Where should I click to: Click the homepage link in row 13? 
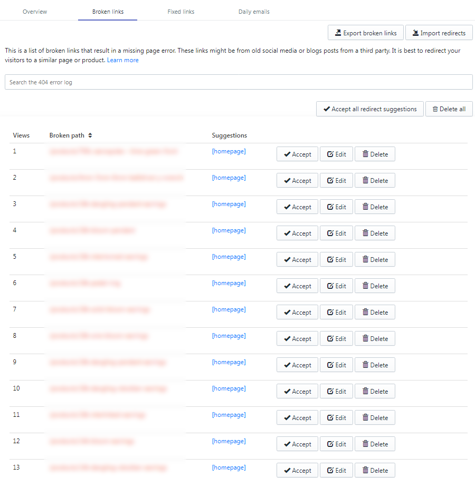(x=229, y=467)
